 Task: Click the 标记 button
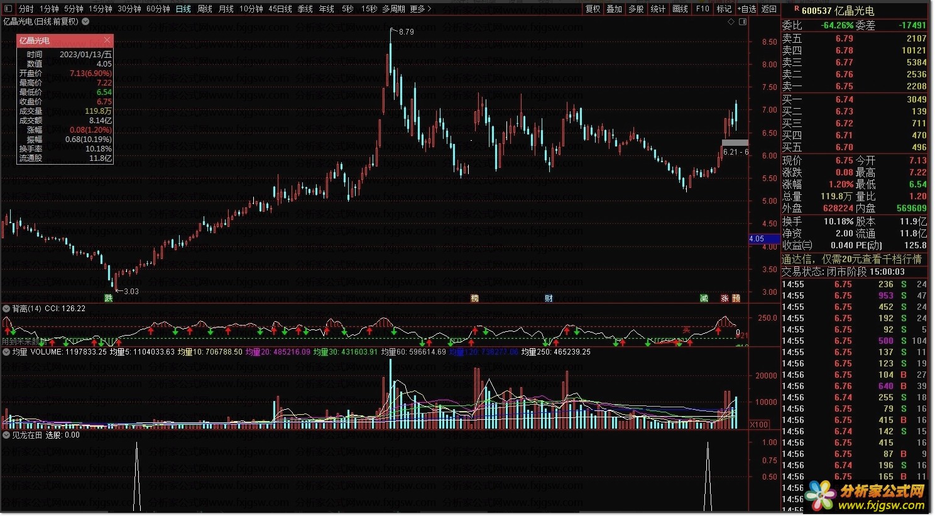point(724,9)
